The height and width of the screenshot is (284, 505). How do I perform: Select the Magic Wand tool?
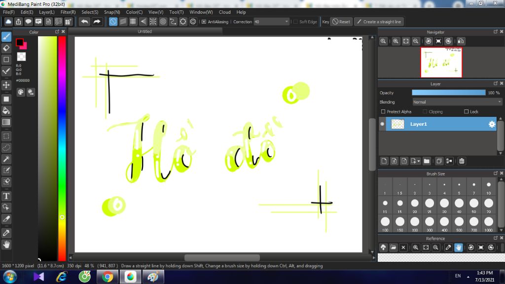[x=6, y=159]
